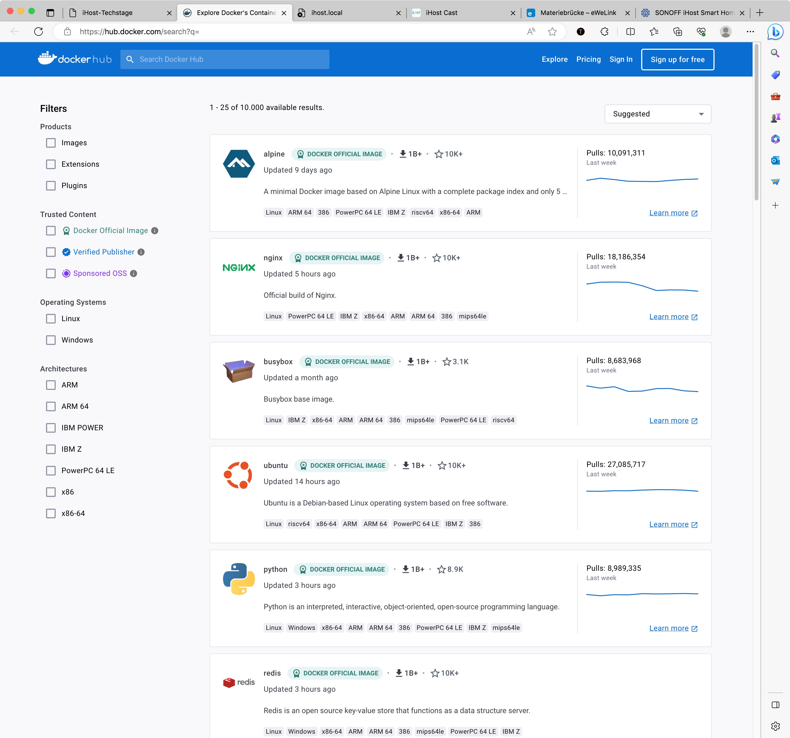Open the Suggested sort dropdown
This screenshot has height=738, width=790.
[658, 114]
